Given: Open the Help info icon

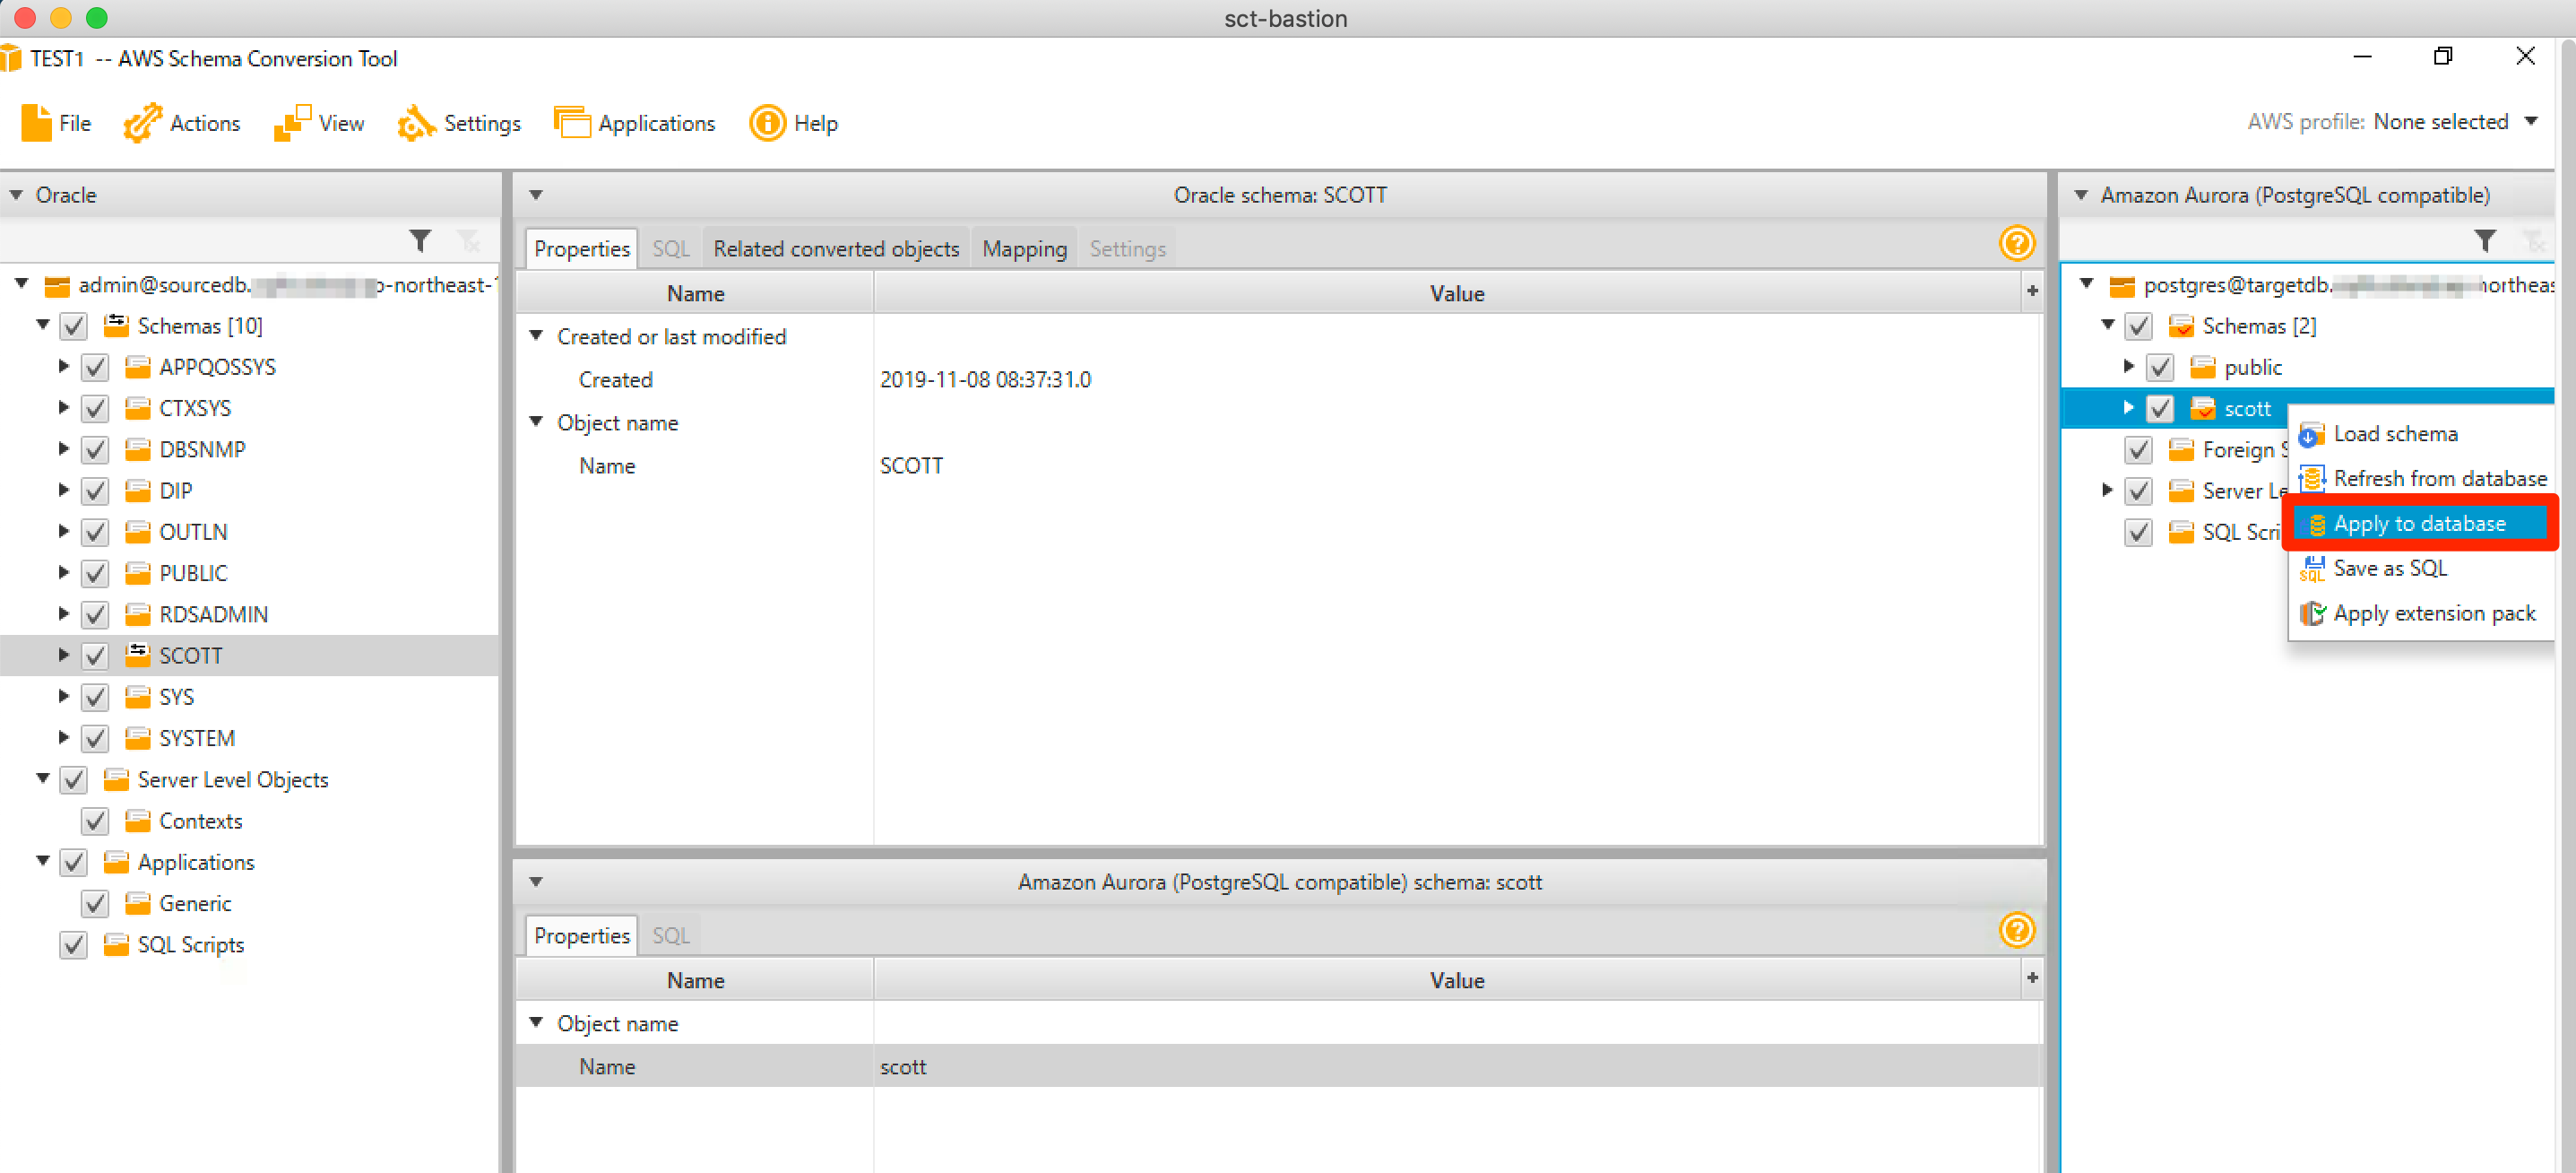Looking at the screenshot, I should (x=767, y=123).
